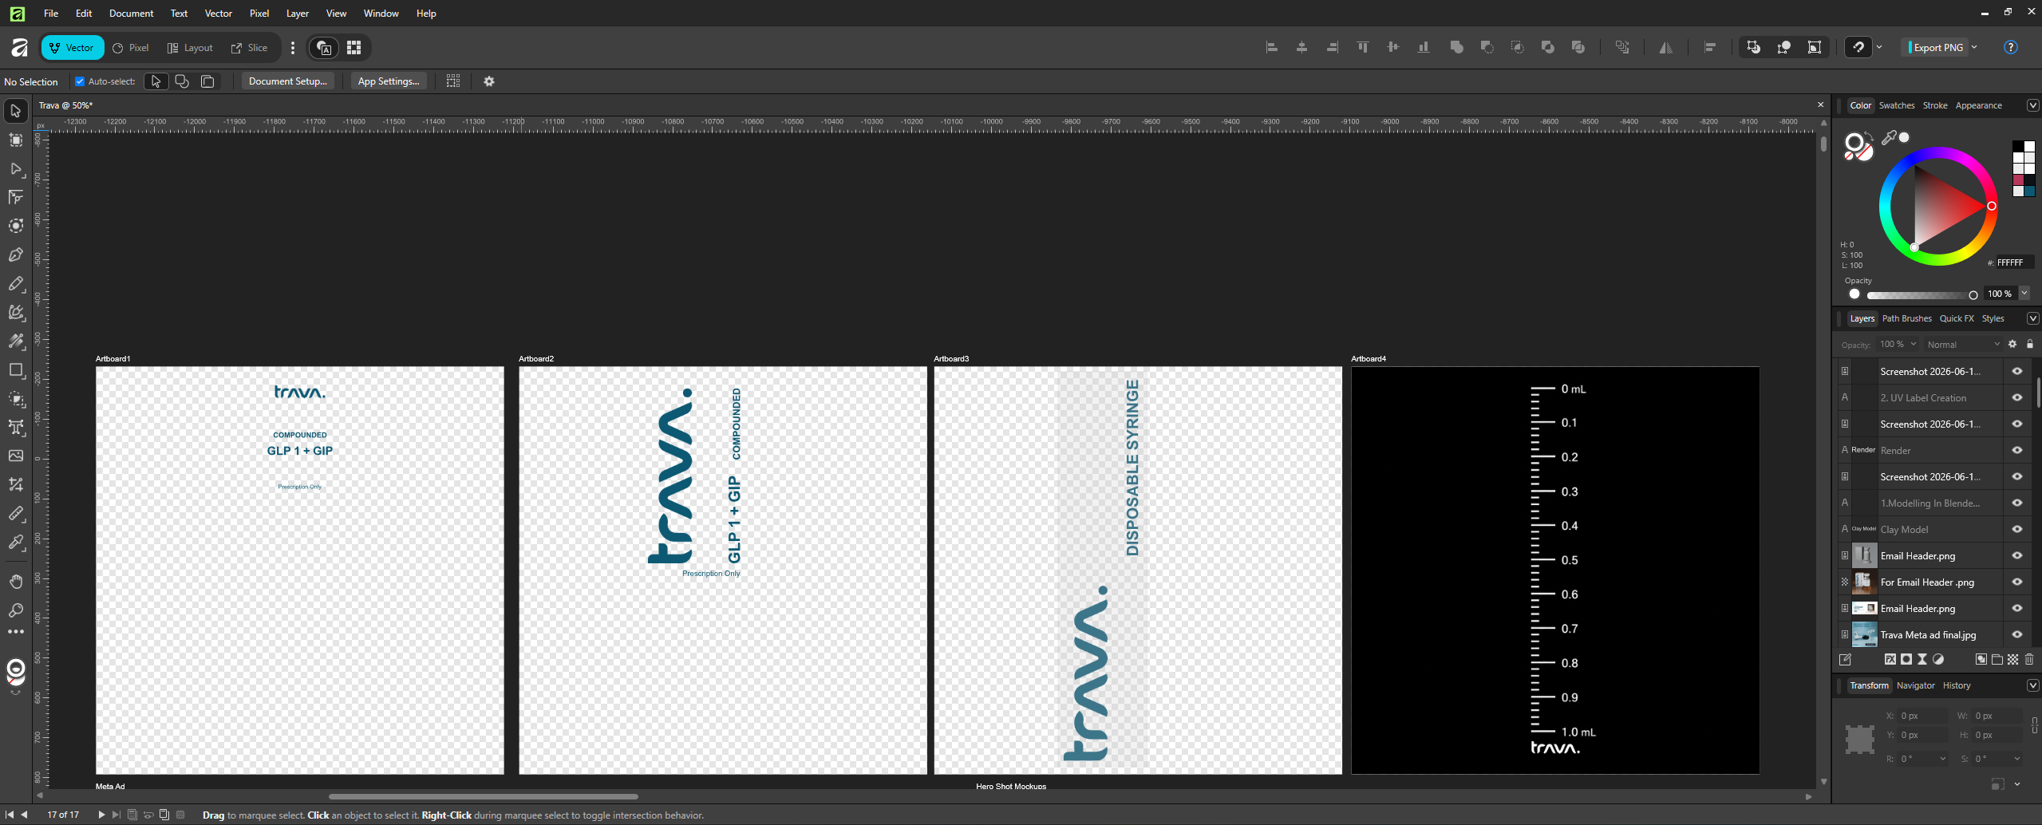This screenshot has height=825, width=2042.
Task: Click the delete layer trash icon
Action: pos(2029,660)
